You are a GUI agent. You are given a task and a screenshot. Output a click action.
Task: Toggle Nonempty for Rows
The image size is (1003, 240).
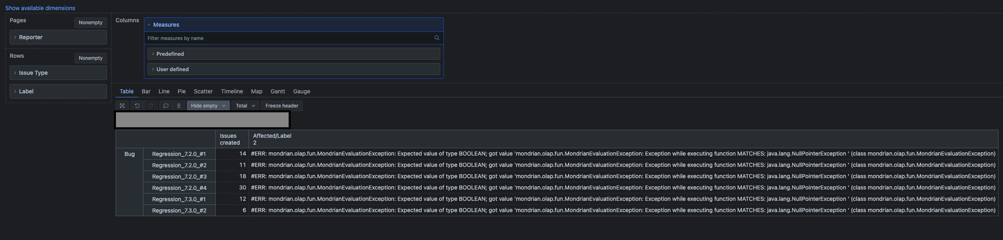tap(91, 58)
